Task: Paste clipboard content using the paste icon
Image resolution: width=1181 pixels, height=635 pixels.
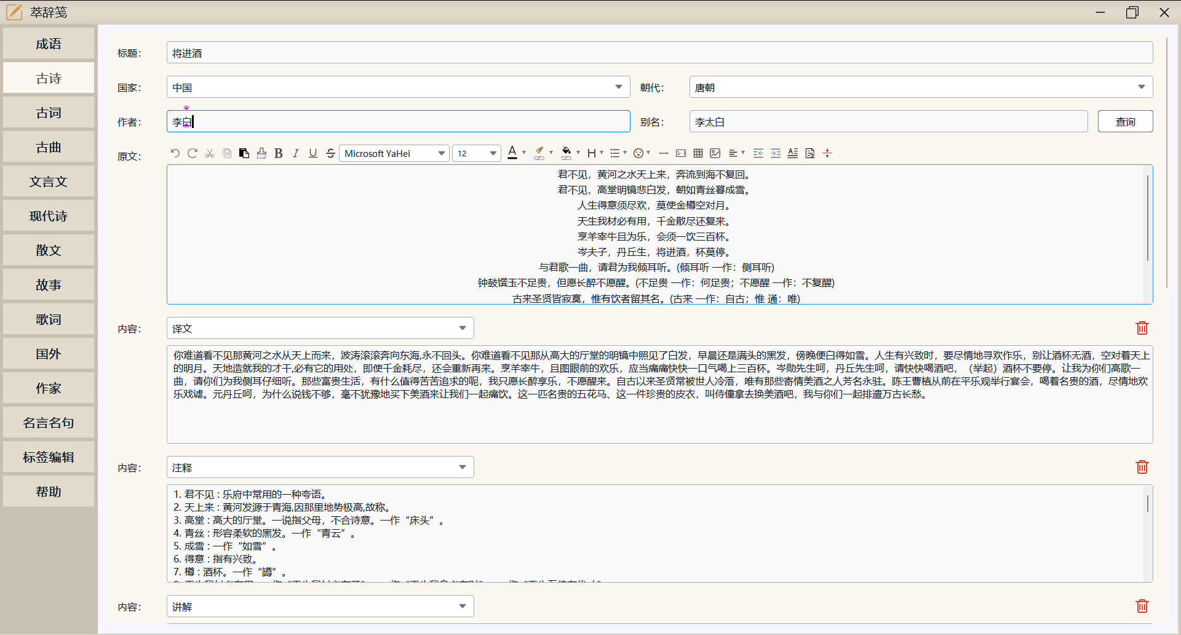Action: tap(244, 153)
